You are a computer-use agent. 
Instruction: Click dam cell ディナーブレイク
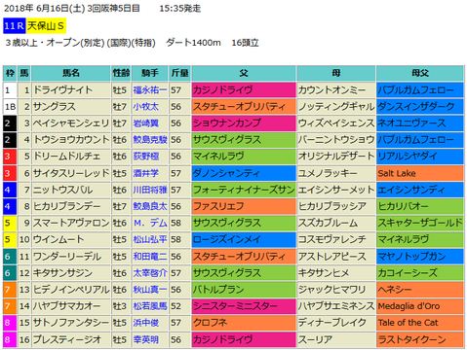tap(336, 323)
